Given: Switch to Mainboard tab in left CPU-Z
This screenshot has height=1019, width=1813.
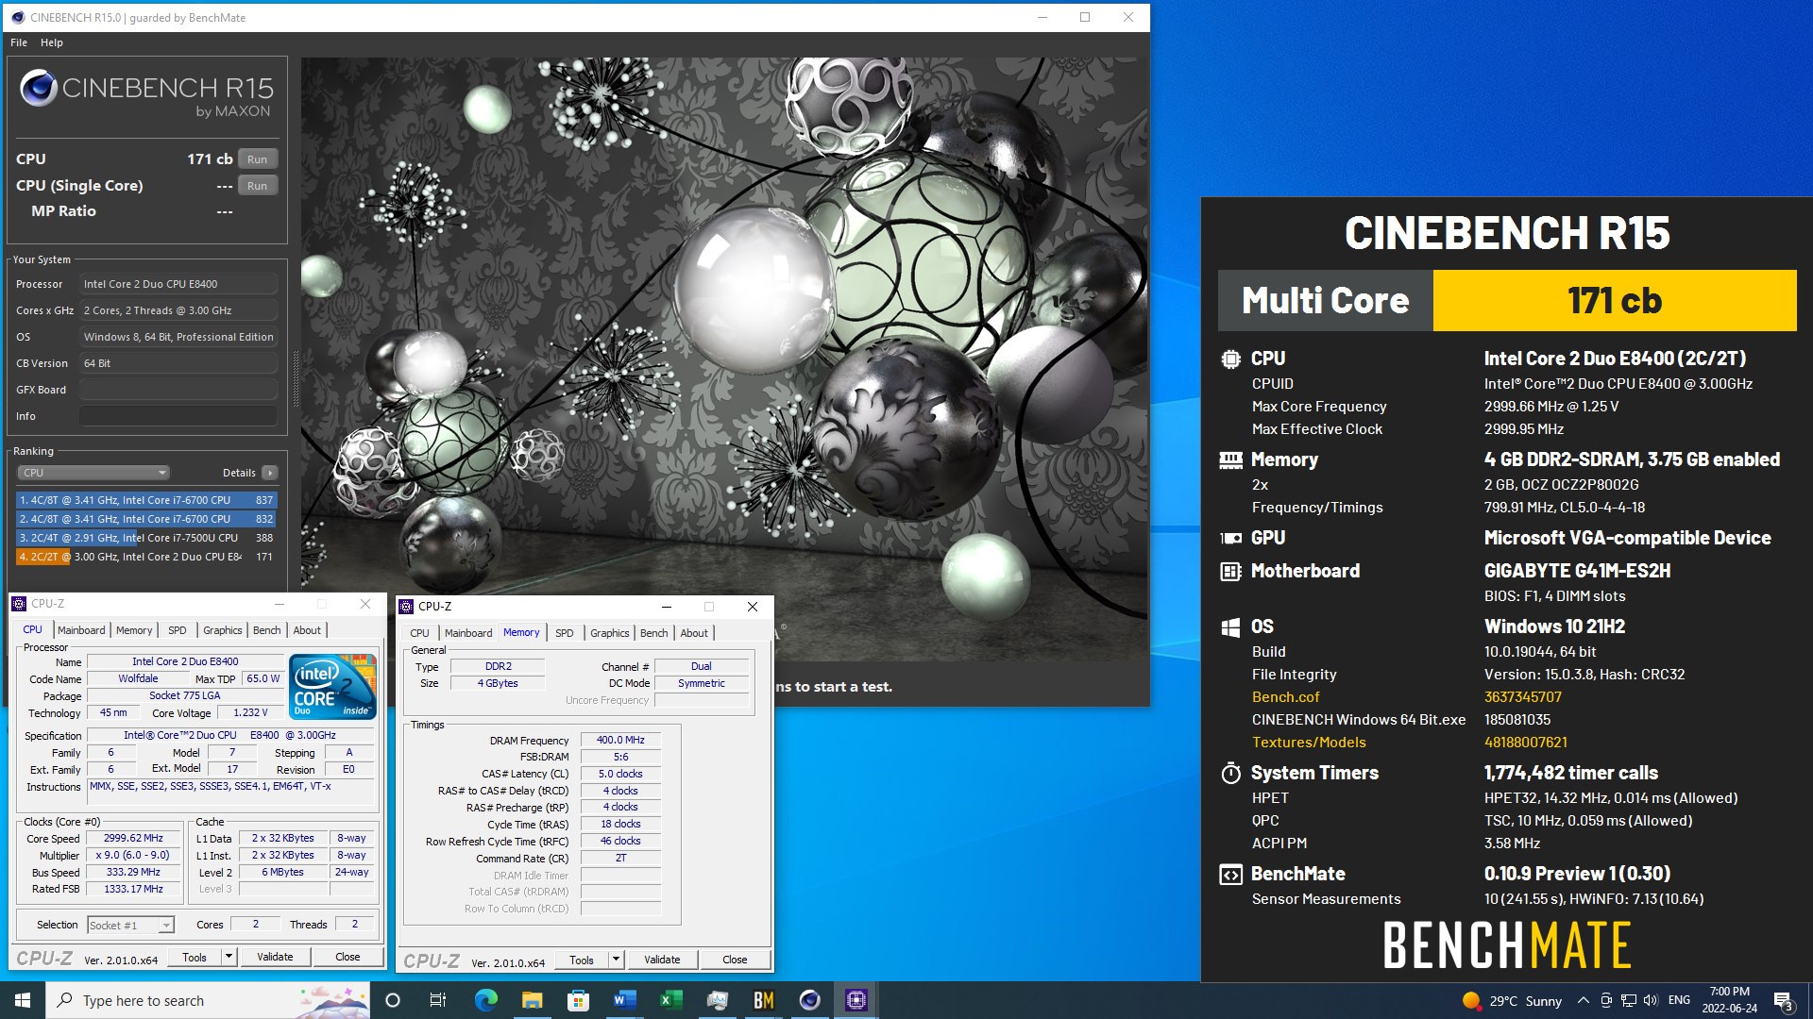Looking at the screenshot, I should (81, 630).
